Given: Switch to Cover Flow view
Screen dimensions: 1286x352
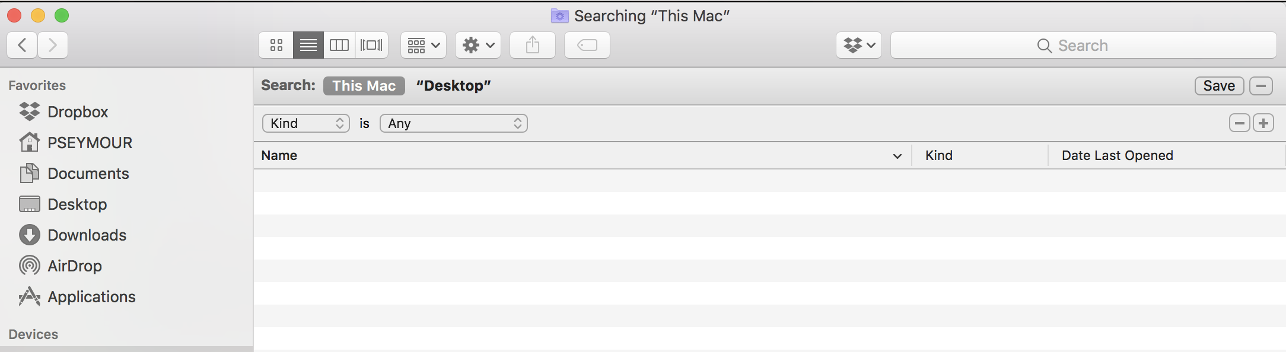Looking at the screenshot, I should coord(371,45).
